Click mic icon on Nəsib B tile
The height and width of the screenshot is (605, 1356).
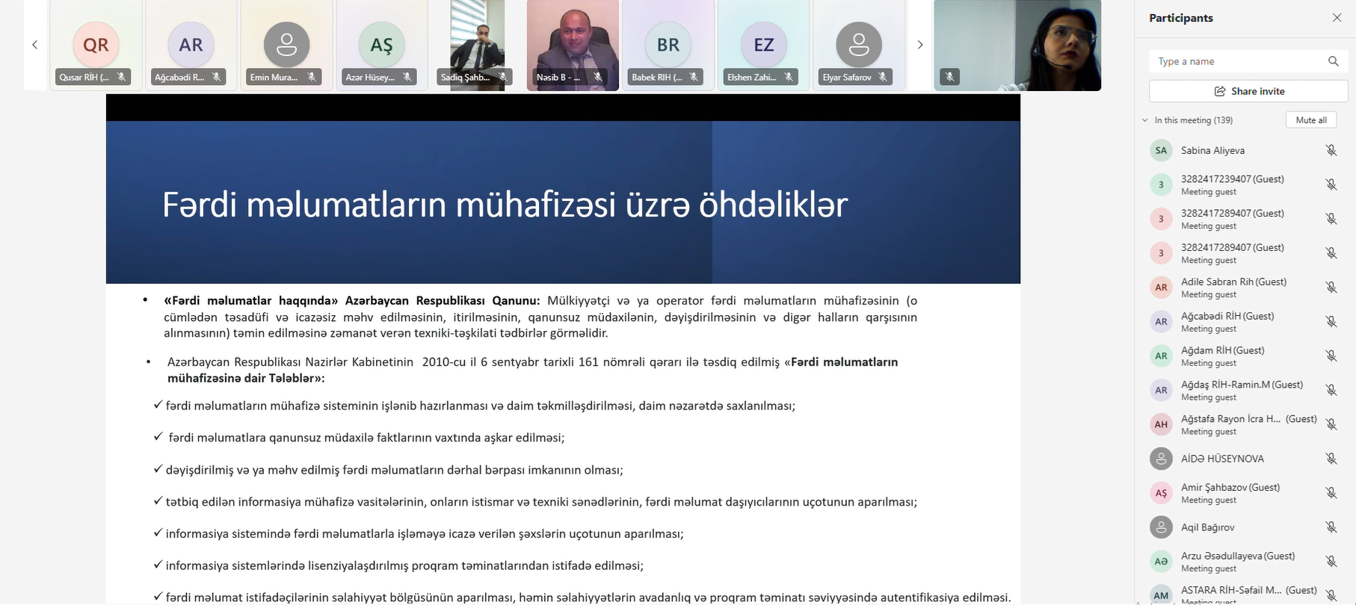click(598, 77)
